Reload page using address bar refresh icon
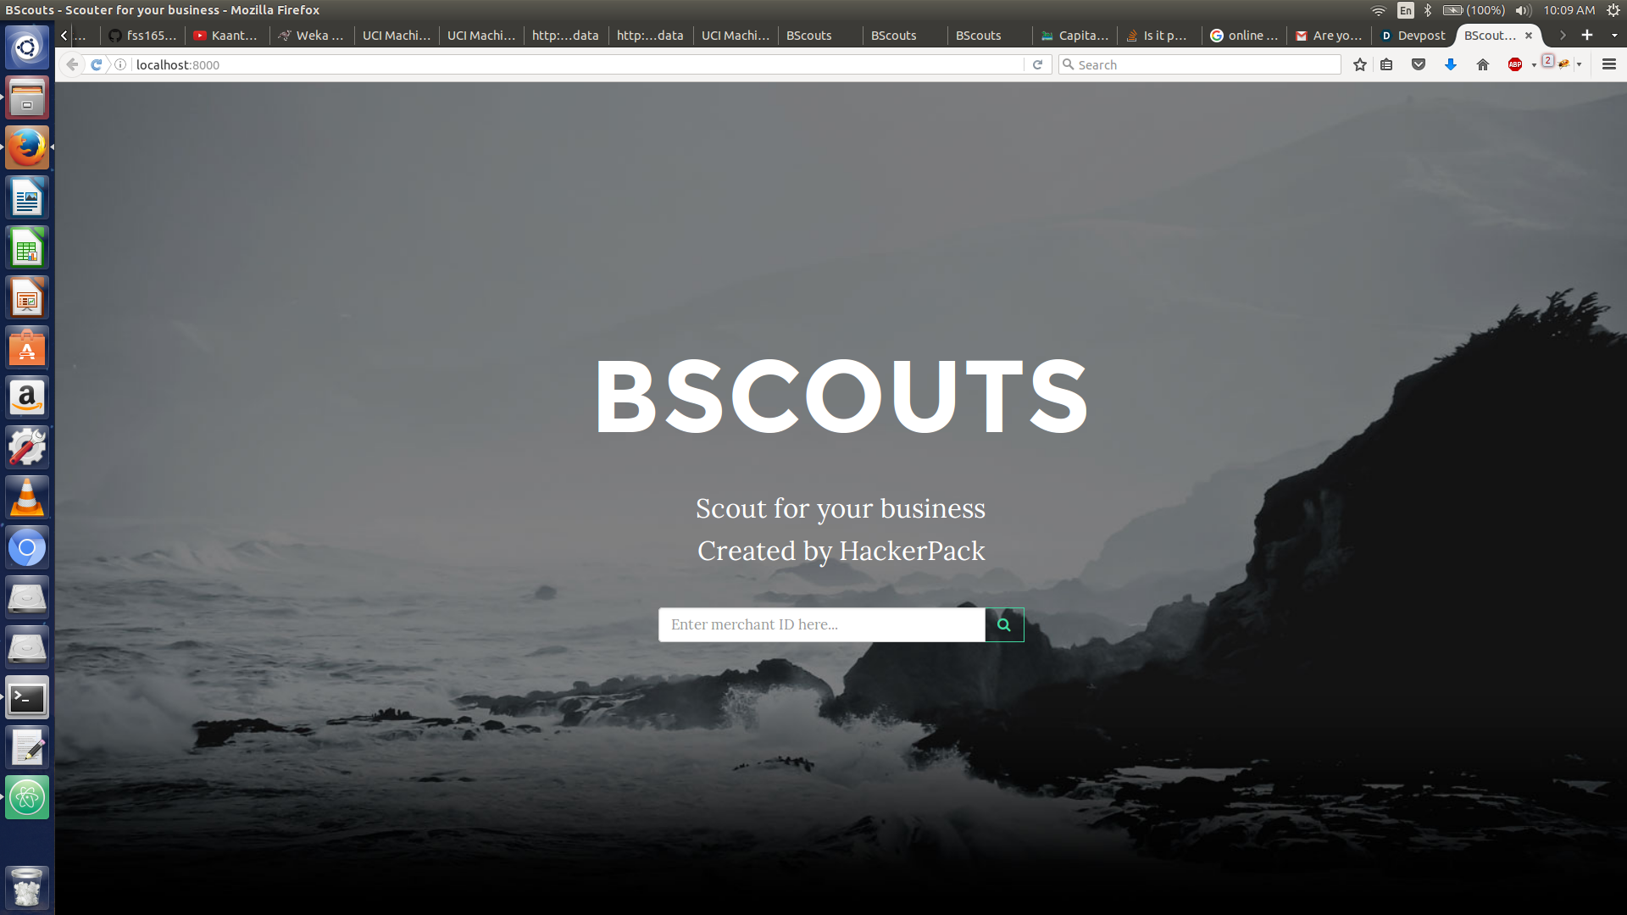This screenshot has width=1627, height=915. coord(1037,64)
